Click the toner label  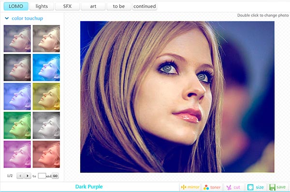click(x=215, y=187)
